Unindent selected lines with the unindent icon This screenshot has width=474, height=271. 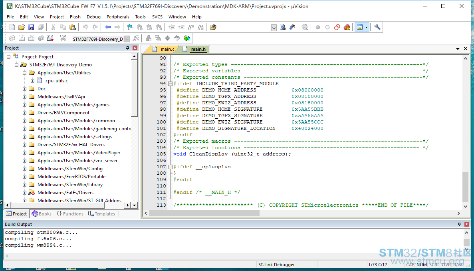click(x=181, y=27)
